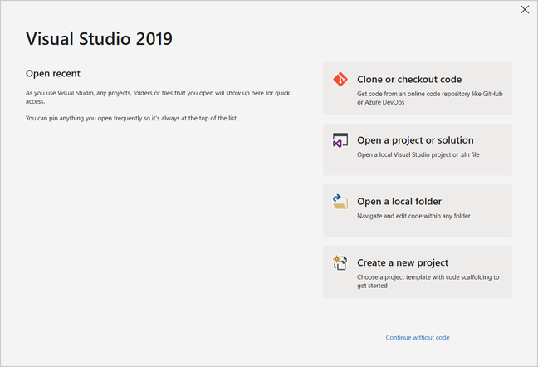Follow the Continue without code link

coord(418,337)
